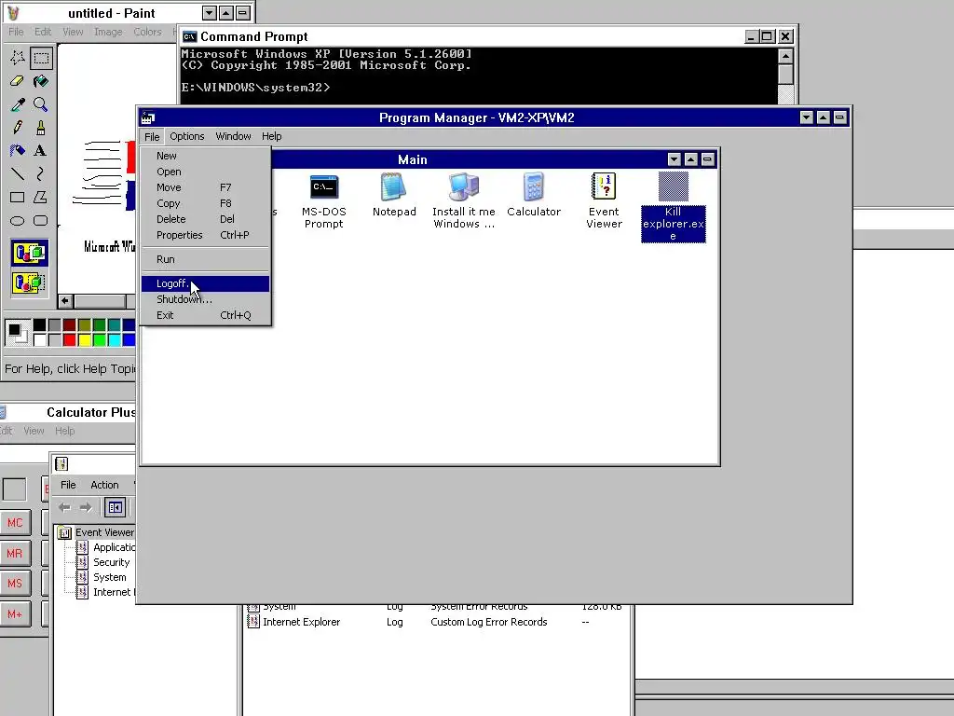Pick the red color swatch in Paint
Viewport: 954px width, 716px height.
pos(69,339)
